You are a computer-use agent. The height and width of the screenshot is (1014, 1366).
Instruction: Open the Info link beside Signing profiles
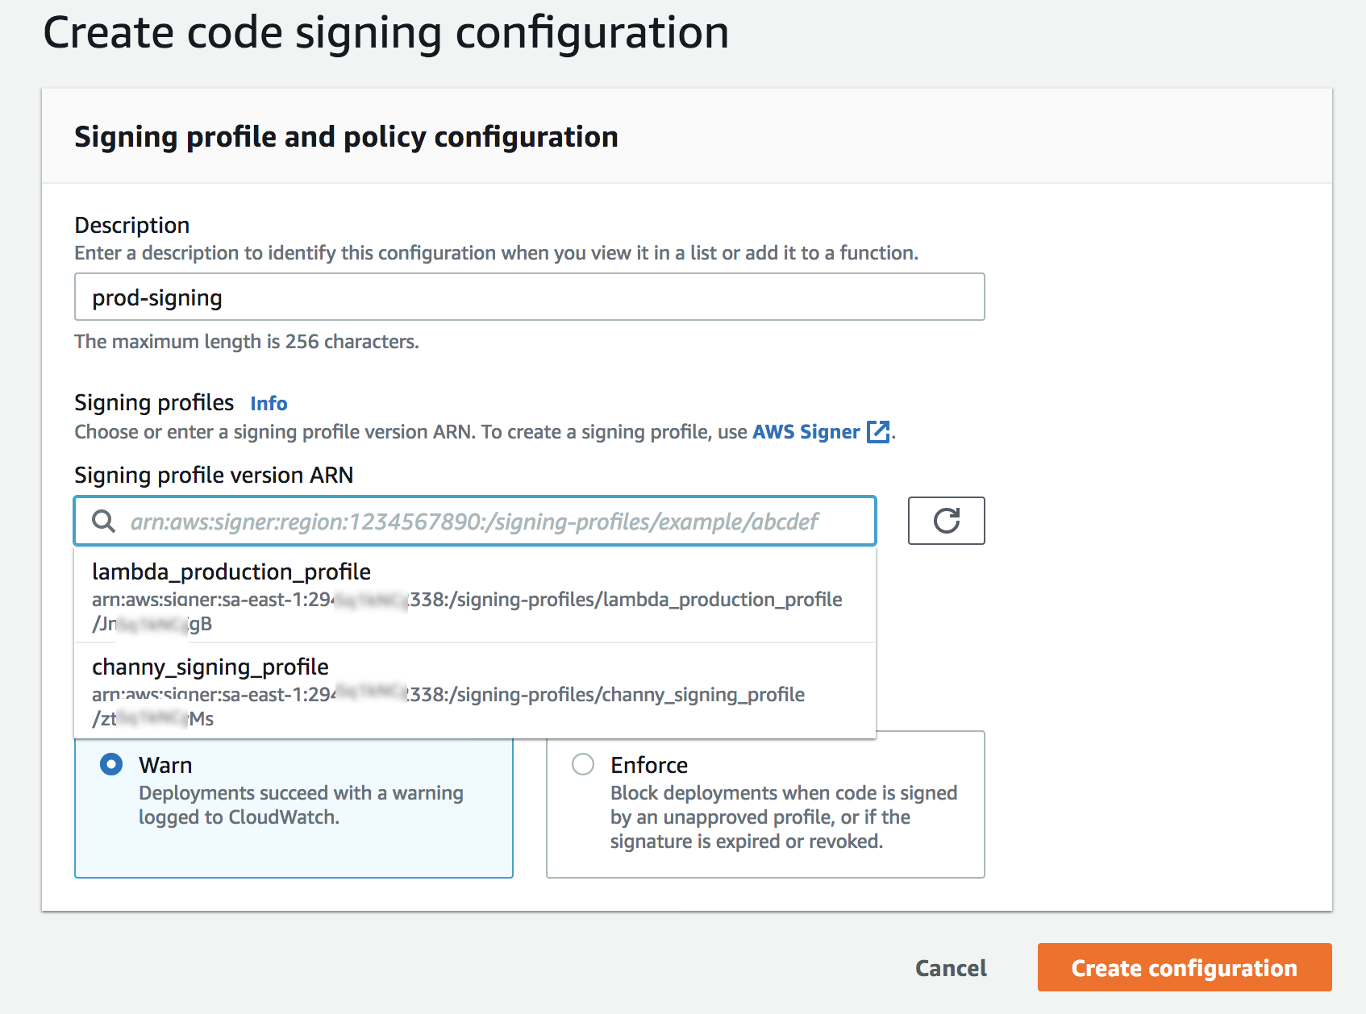[269, 403]
